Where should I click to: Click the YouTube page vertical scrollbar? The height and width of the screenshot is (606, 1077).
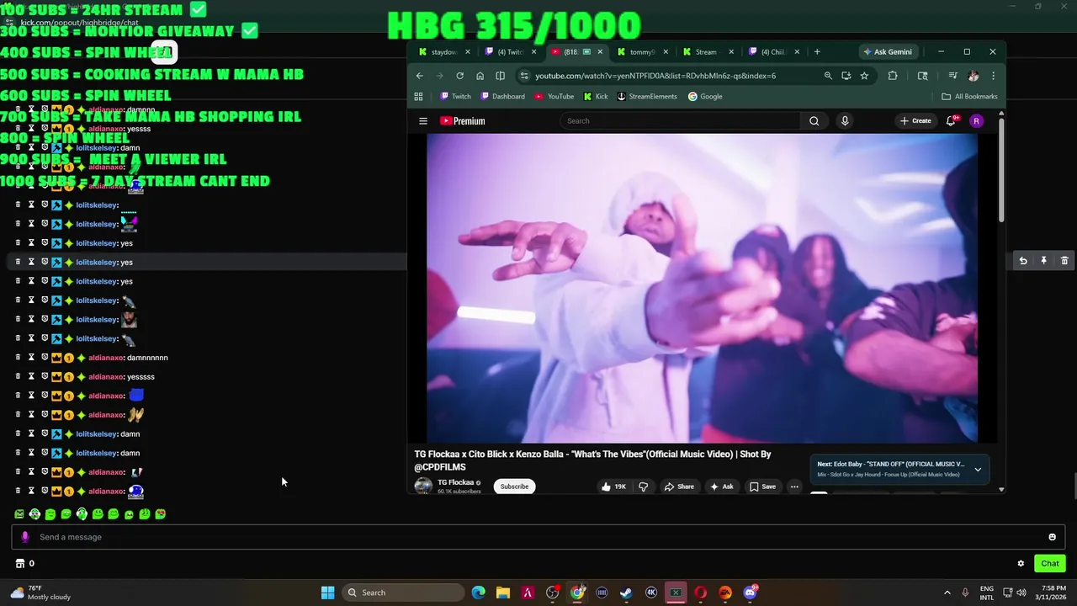[1001, 168]
